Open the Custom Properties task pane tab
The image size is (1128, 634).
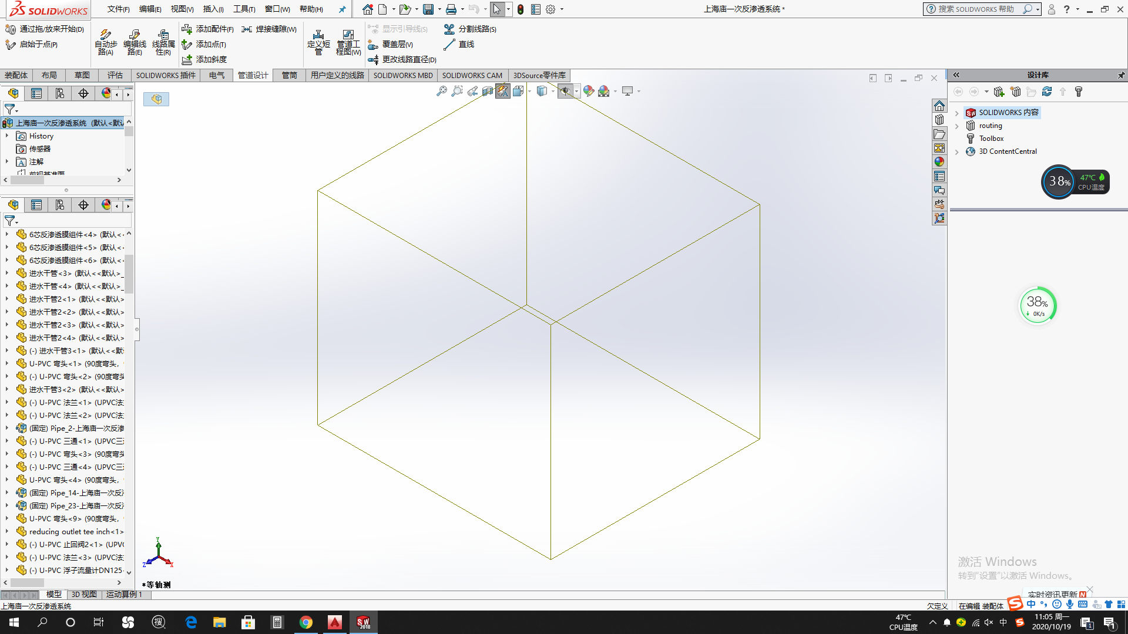tap(939, 176)
